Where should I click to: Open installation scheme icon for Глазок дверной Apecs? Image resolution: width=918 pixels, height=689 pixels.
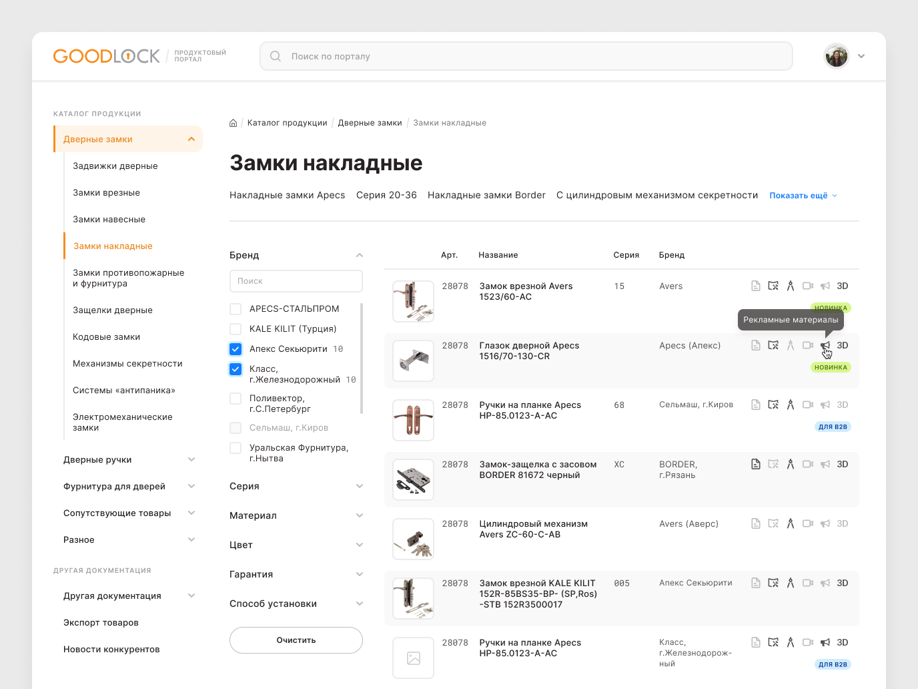773,345
